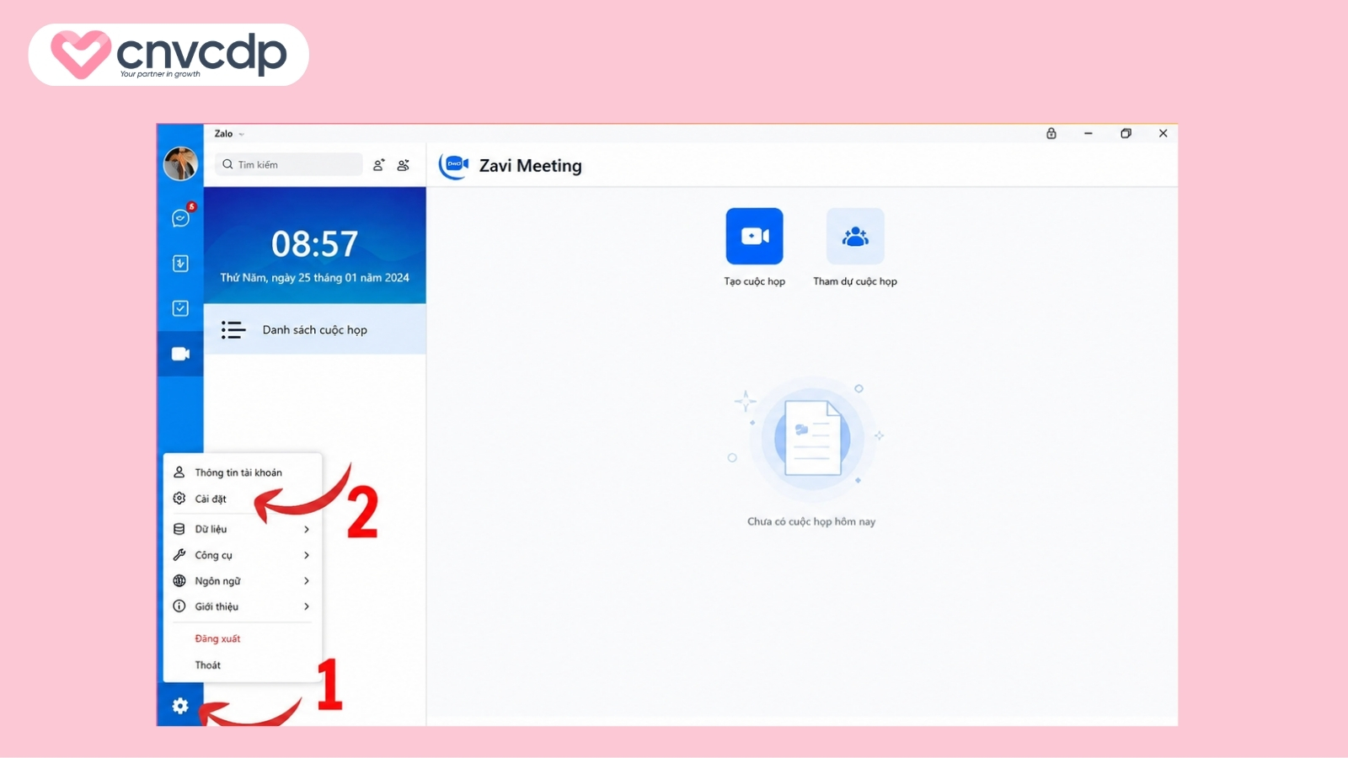Expand the Ngôn ngữ submenu

[243, 581]
